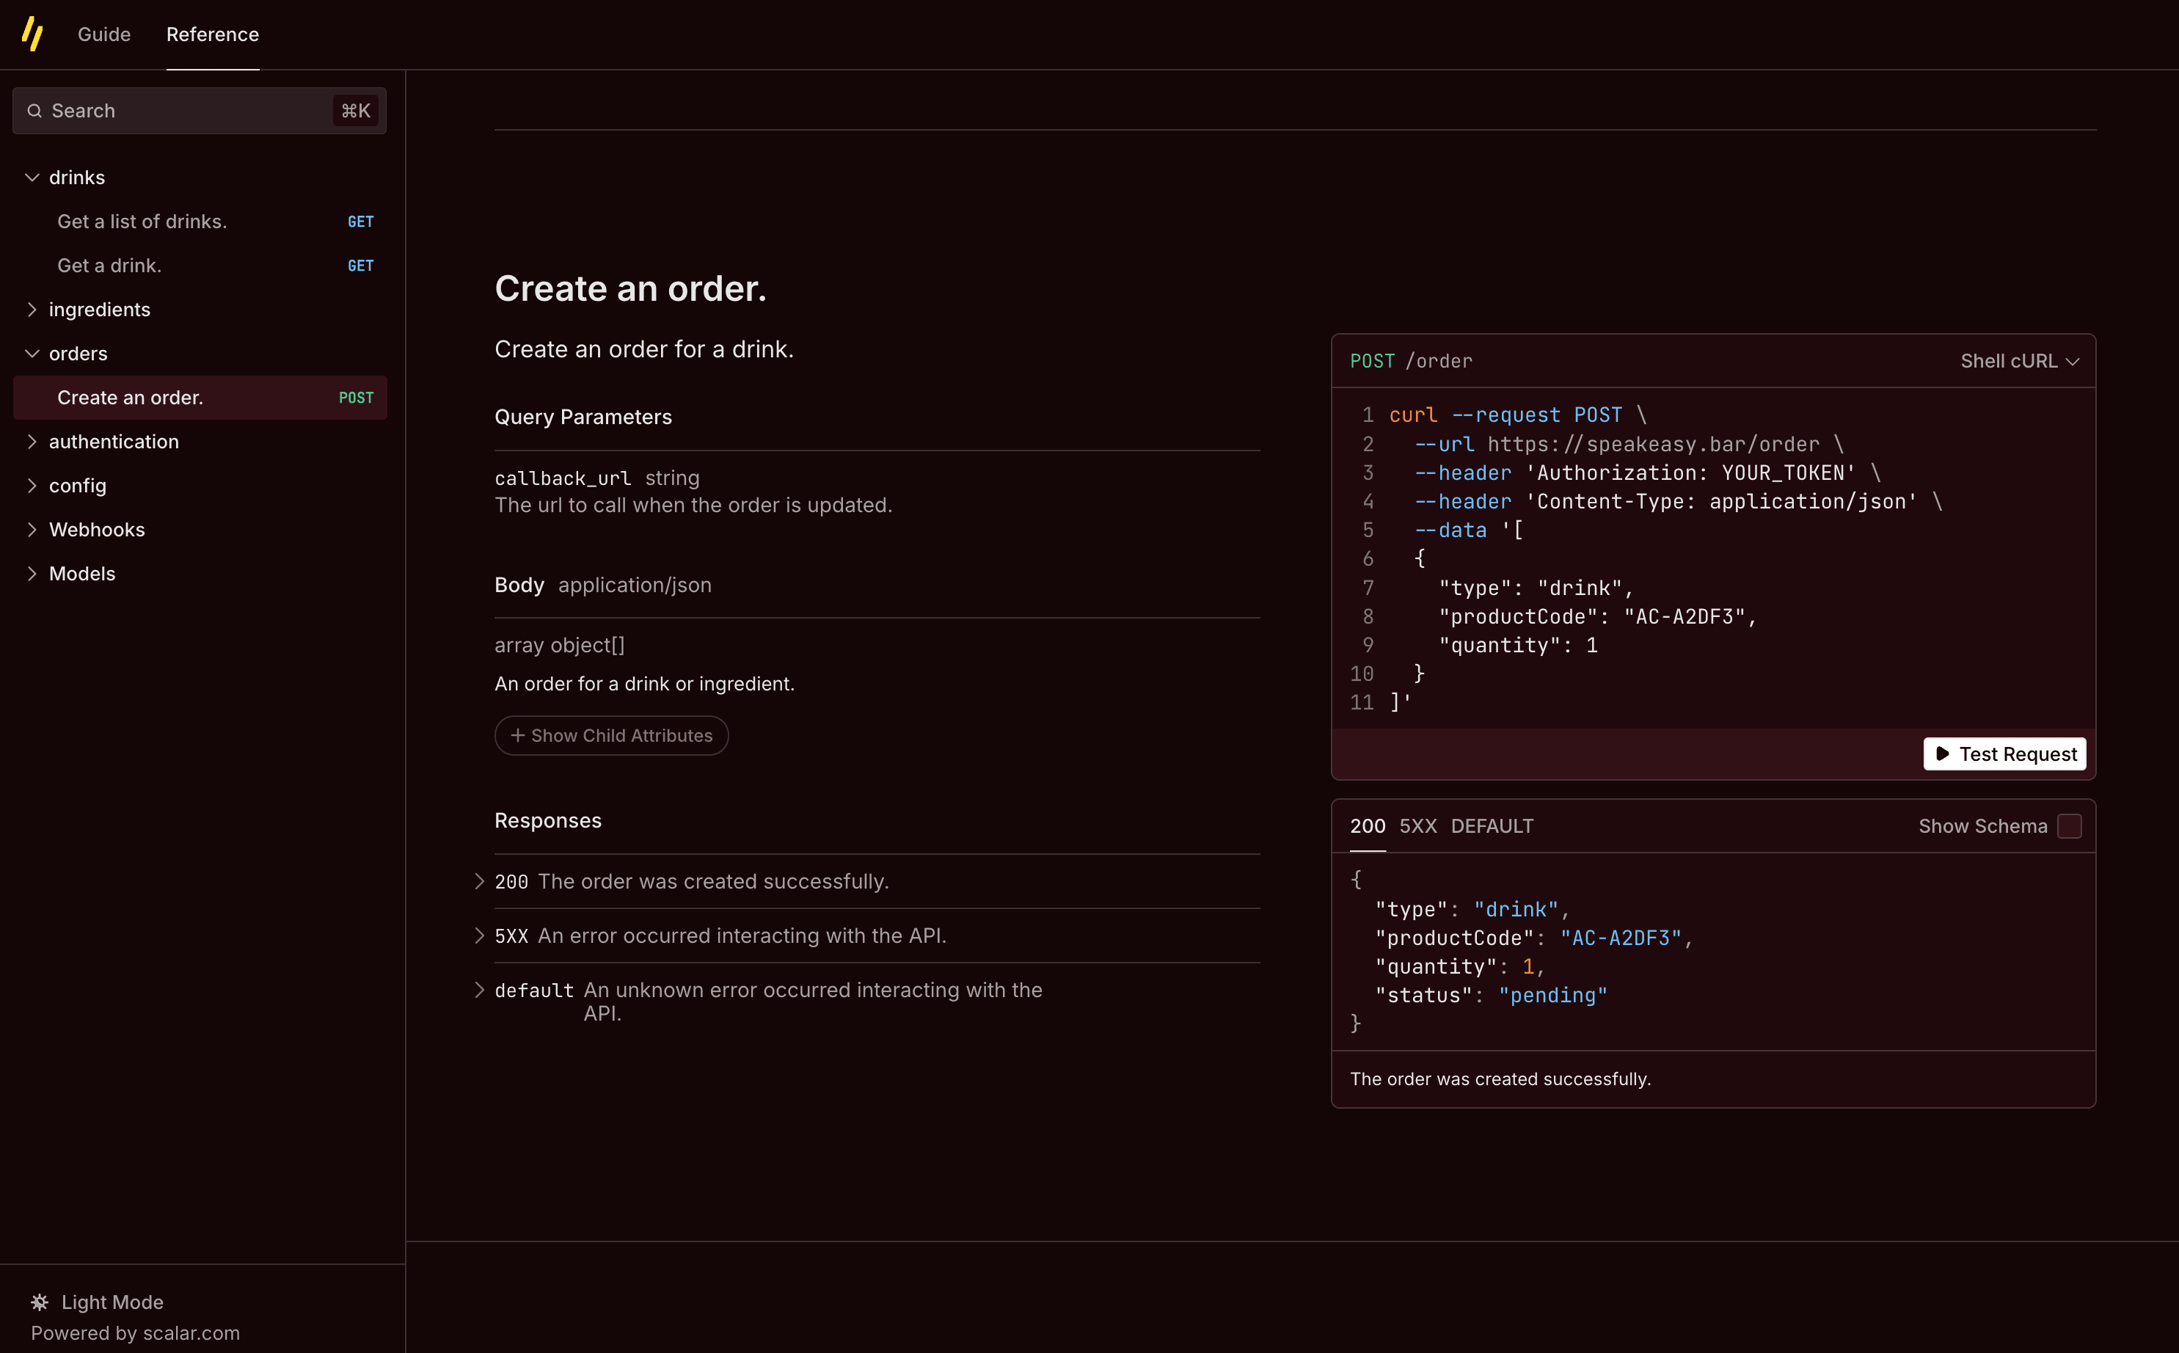Open 'Get a drink.' endpoint
Viewport: 2179px width, 1353px height.
click(200, 266)
